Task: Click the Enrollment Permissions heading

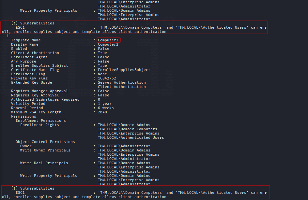Action: point(41,121)
